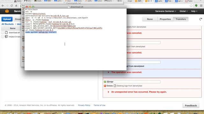This screenshot has width=204, height=114.
Task: Click the green retry icon beside Error
Action: click(x=105, y=82)
